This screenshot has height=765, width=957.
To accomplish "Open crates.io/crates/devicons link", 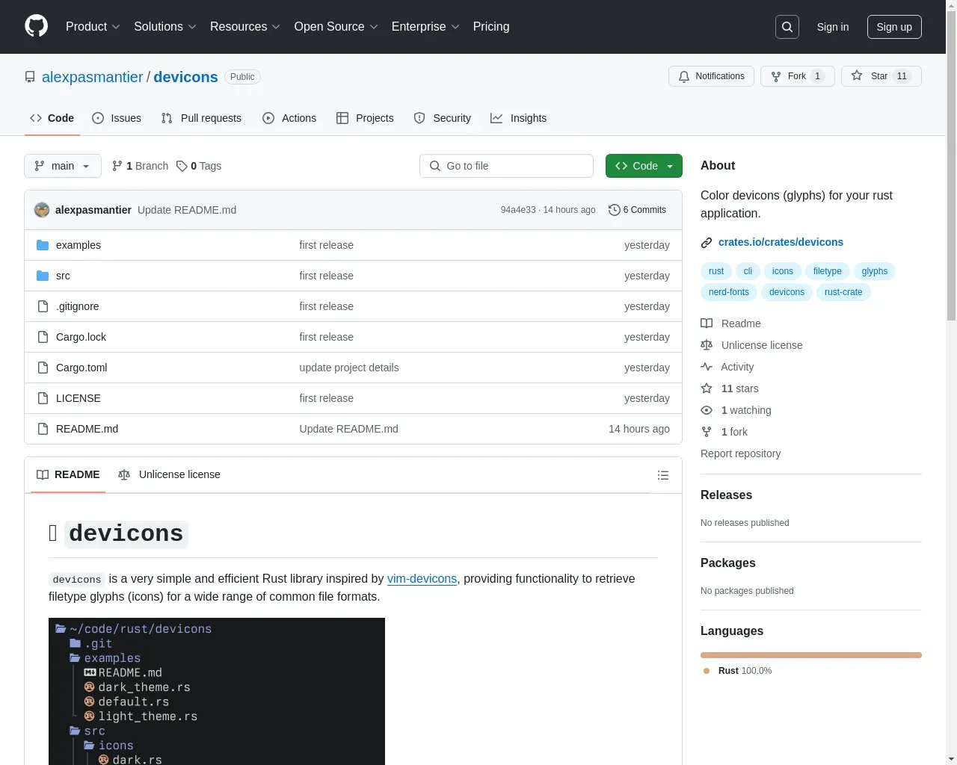I will pos(781,242).
